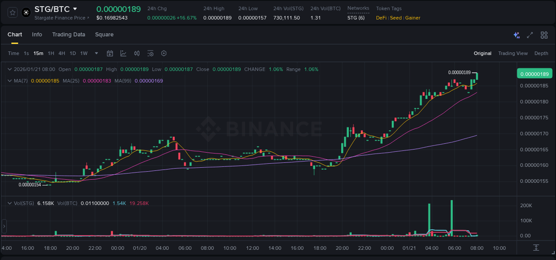Open the go-to-date calendar icon
556x260 pixels.
point(110,53)
